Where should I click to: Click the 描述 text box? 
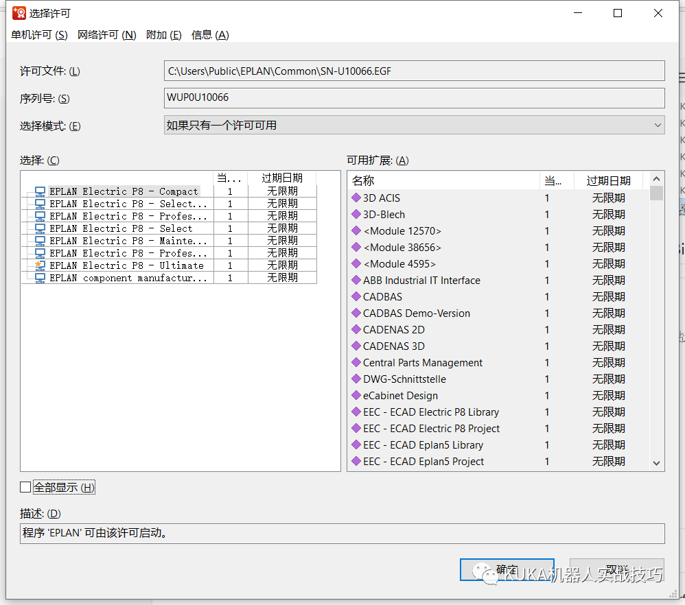[x=342, y=534]
